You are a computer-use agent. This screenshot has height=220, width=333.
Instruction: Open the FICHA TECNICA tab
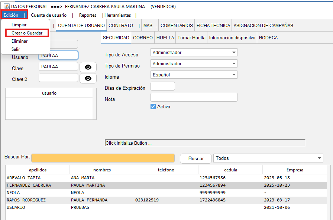[213, 26]
